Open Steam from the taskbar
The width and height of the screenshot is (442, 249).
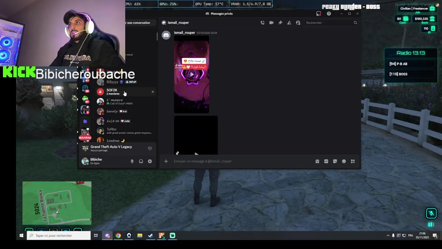pyautogui.click(x=151, y=236)
